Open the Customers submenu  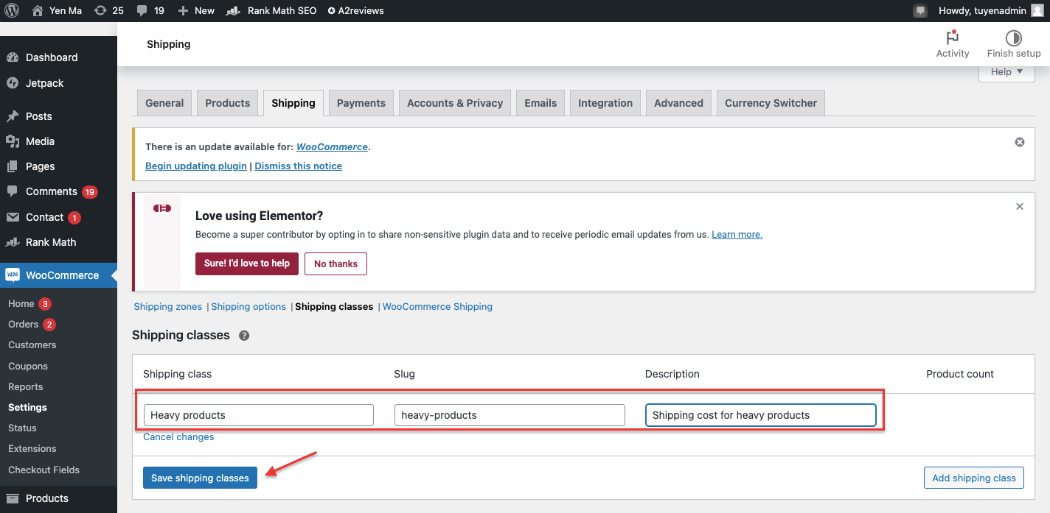[32, 344]
